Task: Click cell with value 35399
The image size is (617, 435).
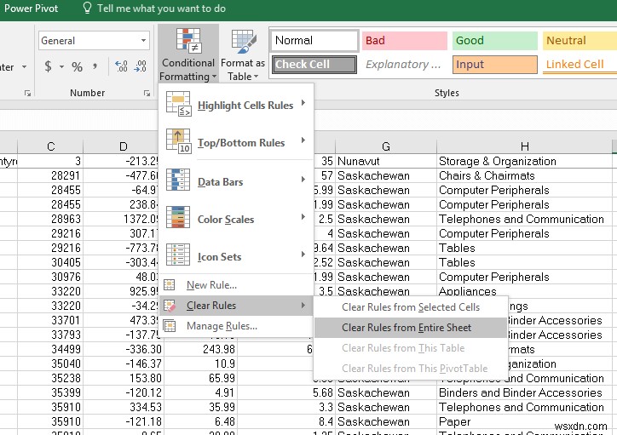Action: [x=50, y=392]
